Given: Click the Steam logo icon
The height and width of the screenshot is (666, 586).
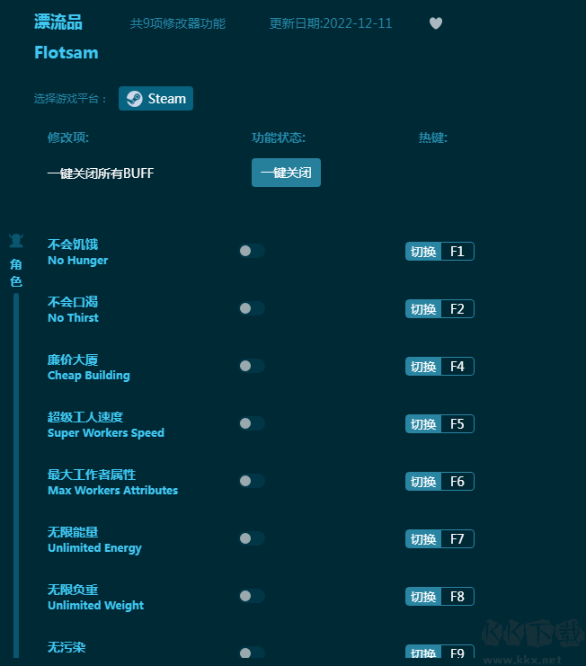Looking at the screenshot, I should point(135,99).
